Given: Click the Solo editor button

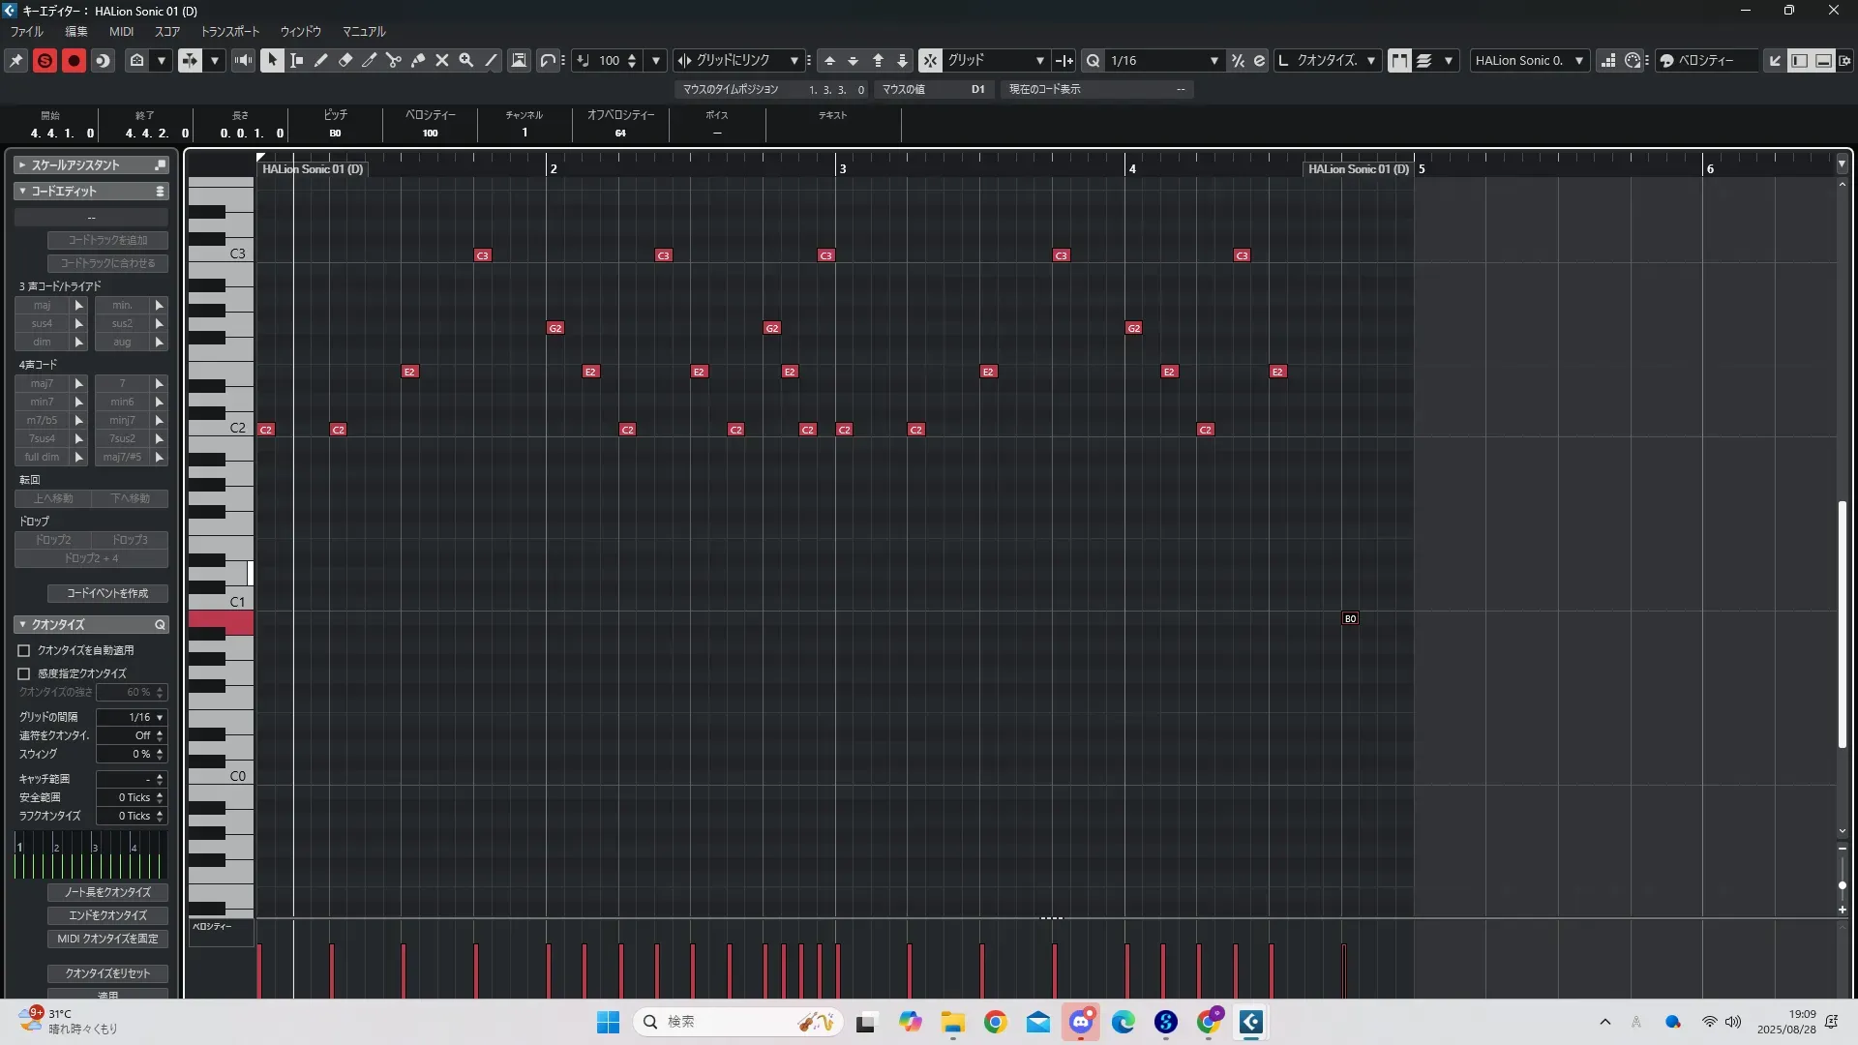Looking at the screenshot, I should tap(45, 60).
